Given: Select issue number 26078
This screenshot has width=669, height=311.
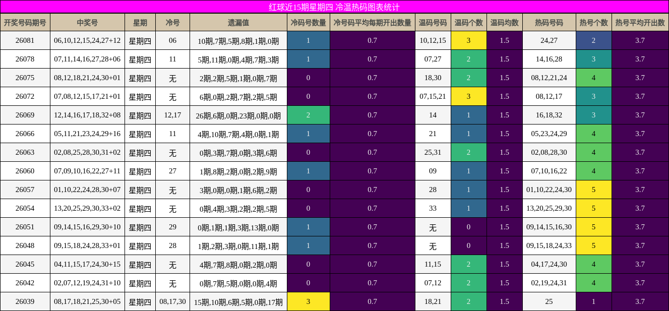Looking at the screenshot, I should (x=25, y=59).
